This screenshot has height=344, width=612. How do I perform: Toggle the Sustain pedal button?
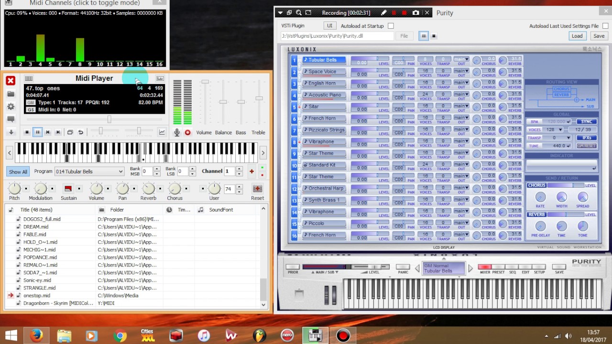click(68, 189)
